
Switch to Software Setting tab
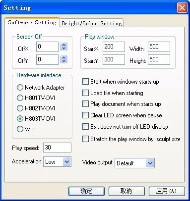(32, 22)
